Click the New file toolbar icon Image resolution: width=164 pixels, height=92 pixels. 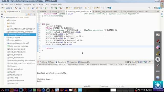pos(2,8)
